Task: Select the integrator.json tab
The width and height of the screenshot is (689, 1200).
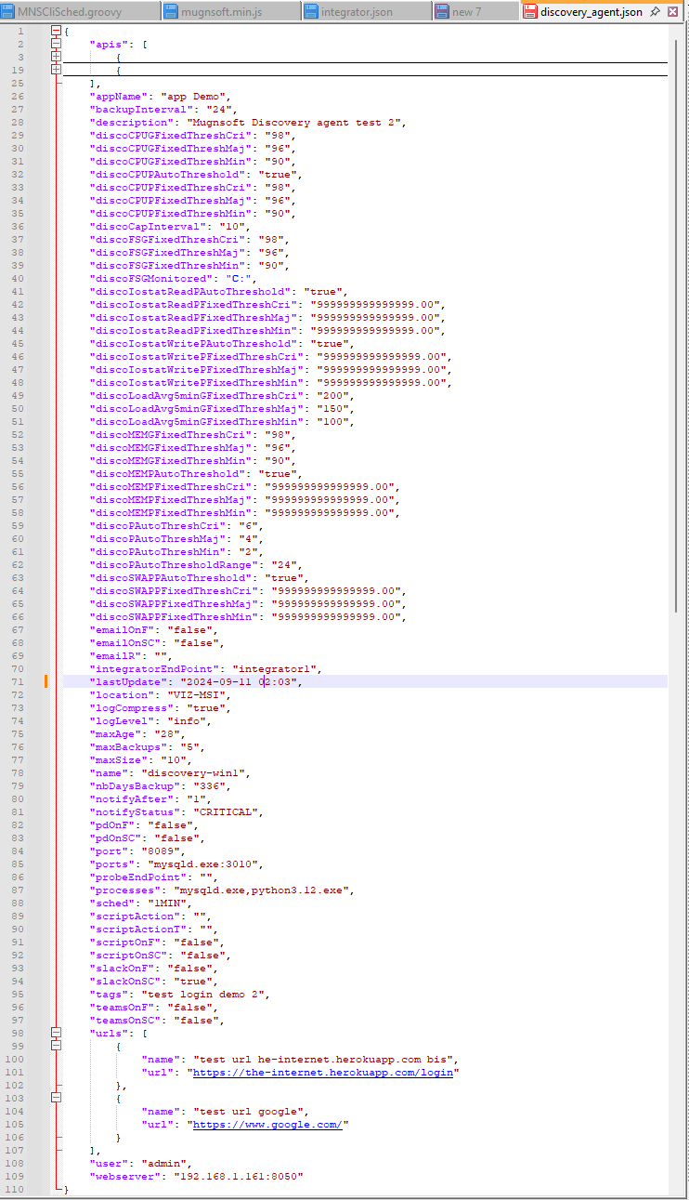Action: pyautogui.click(x=368, y=12)
